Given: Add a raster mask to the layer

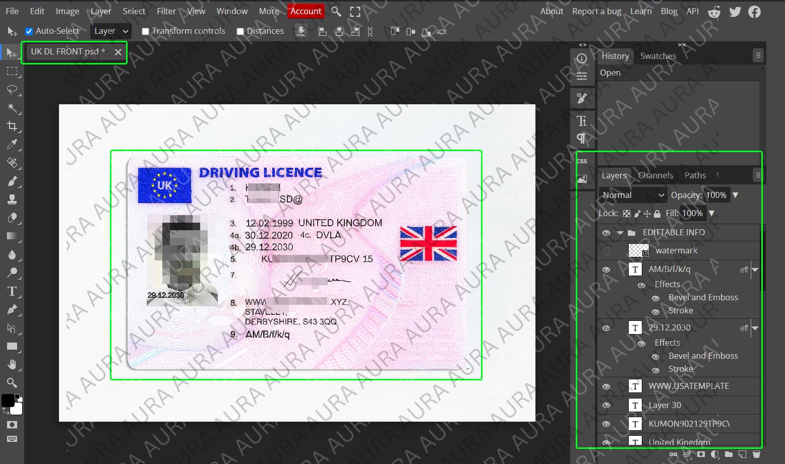Looking at the screenshot, I should pyautogui.click(x=701, y=454).
